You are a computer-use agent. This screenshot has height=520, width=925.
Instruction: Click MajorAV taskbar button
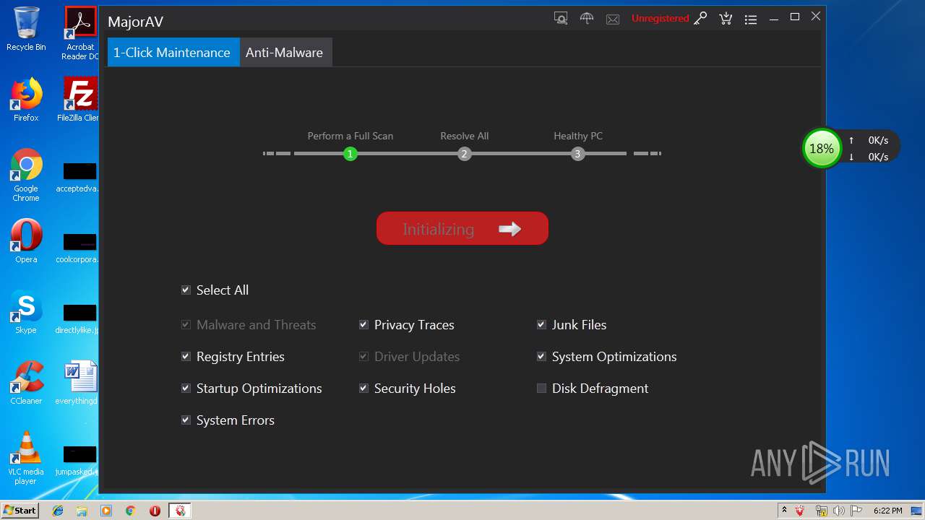point(180,511)
